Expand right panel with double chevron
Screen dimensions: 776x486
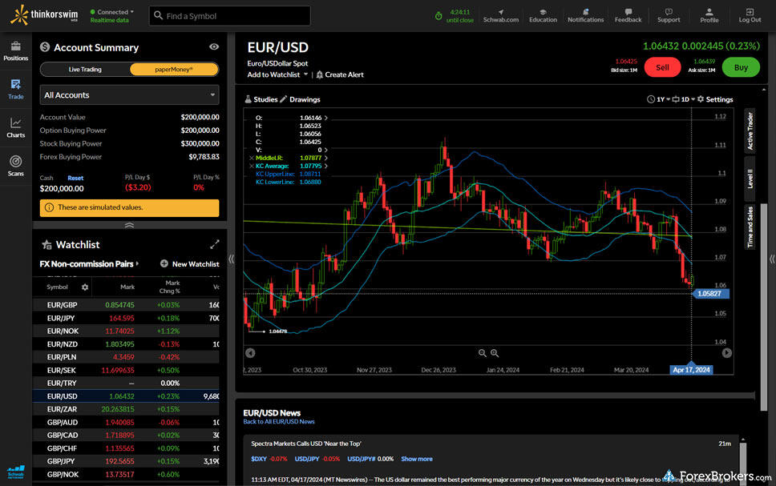click(771, 259)
